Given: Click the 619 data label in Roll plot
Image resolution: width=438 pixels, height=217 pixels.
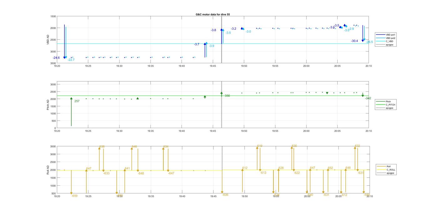Looking at the screenshot, I should click(260, 146).
